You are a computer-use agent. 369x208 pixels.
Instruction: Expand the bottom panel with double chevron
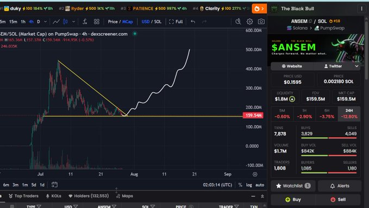click(x=262, y=196)
